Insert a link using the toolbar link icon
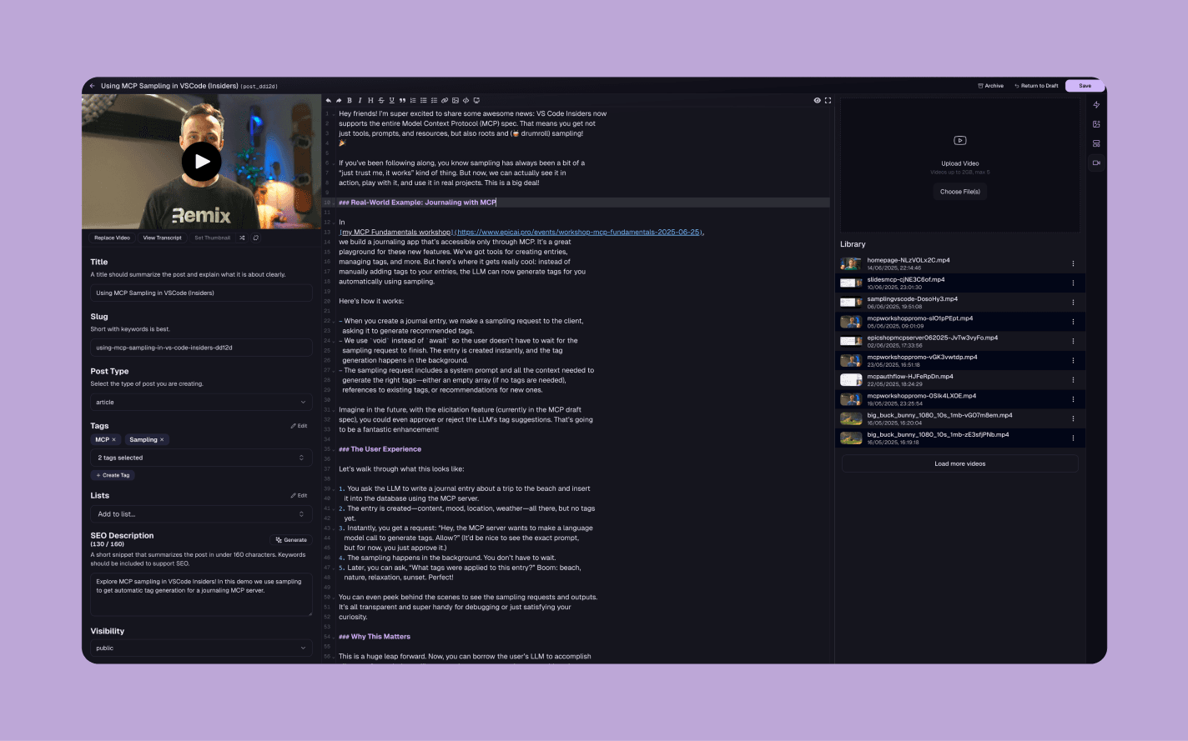1188x741 pixels. coord(445,100)
